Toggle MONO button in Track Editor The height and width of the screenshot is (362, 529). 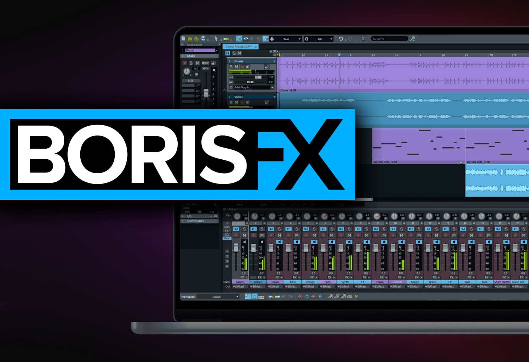[x=205, y=63]
